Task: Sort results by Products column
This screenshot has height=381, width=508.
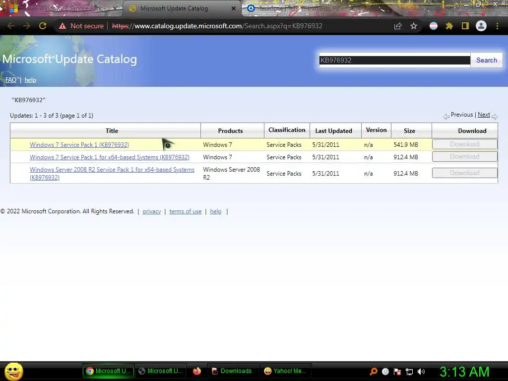Action: click(230, 131)
